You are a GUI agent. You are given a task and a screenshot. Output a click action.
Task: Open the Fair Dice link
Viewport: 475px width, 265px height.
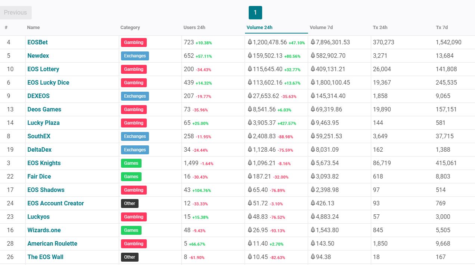[39, 177]
